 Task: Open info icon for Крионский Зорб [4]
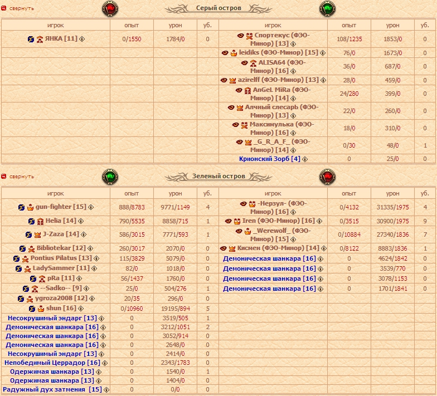(x=305, y=159)
